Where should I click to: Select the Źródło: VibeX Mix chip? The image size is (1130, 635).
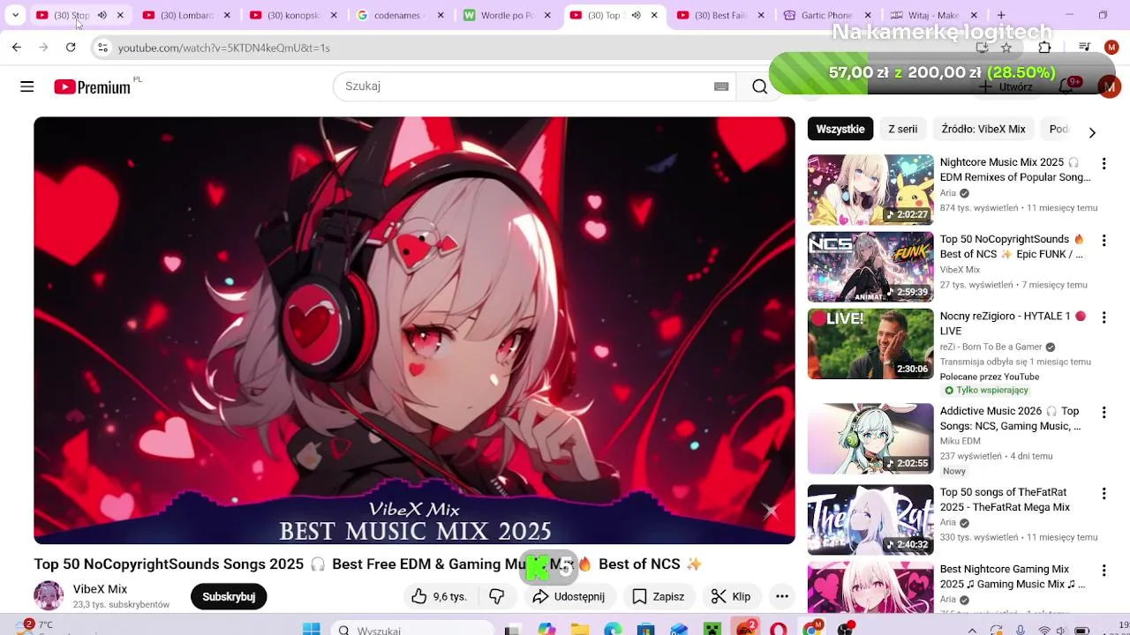[x=983, y=129]
